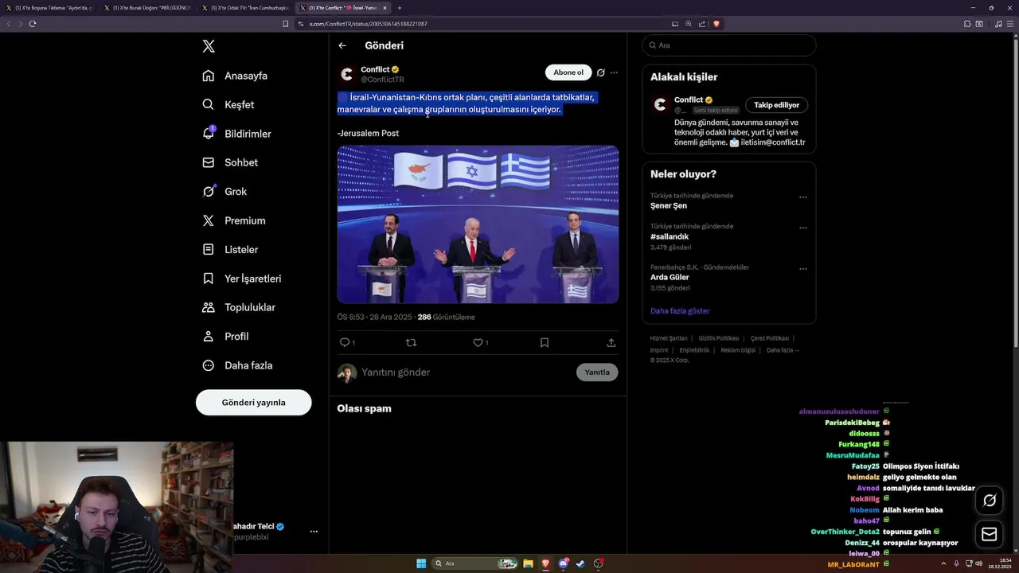Open Hizmet Şartları footer link
The width and height of the screenshot is (1019, 573).
point(669,338)
